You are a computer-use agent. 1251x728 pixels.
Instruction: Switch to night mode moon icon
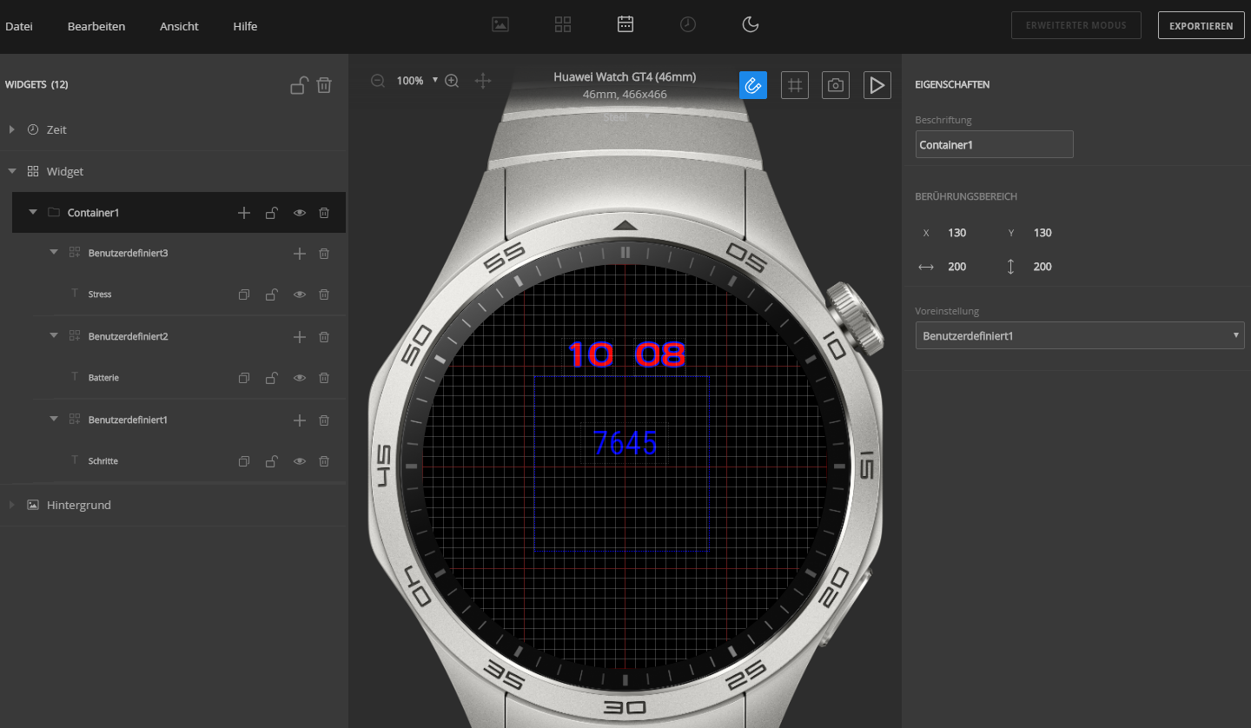pos(751,24)
